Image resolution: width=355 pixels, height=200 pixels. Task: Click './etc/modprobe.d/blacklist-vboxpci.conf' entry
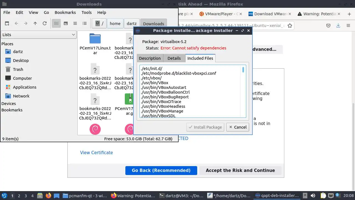[179, 73]
